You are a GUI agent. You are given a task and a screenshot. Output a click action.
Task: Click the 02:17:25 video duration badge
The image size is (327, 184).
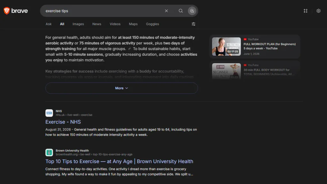[232, 51]
